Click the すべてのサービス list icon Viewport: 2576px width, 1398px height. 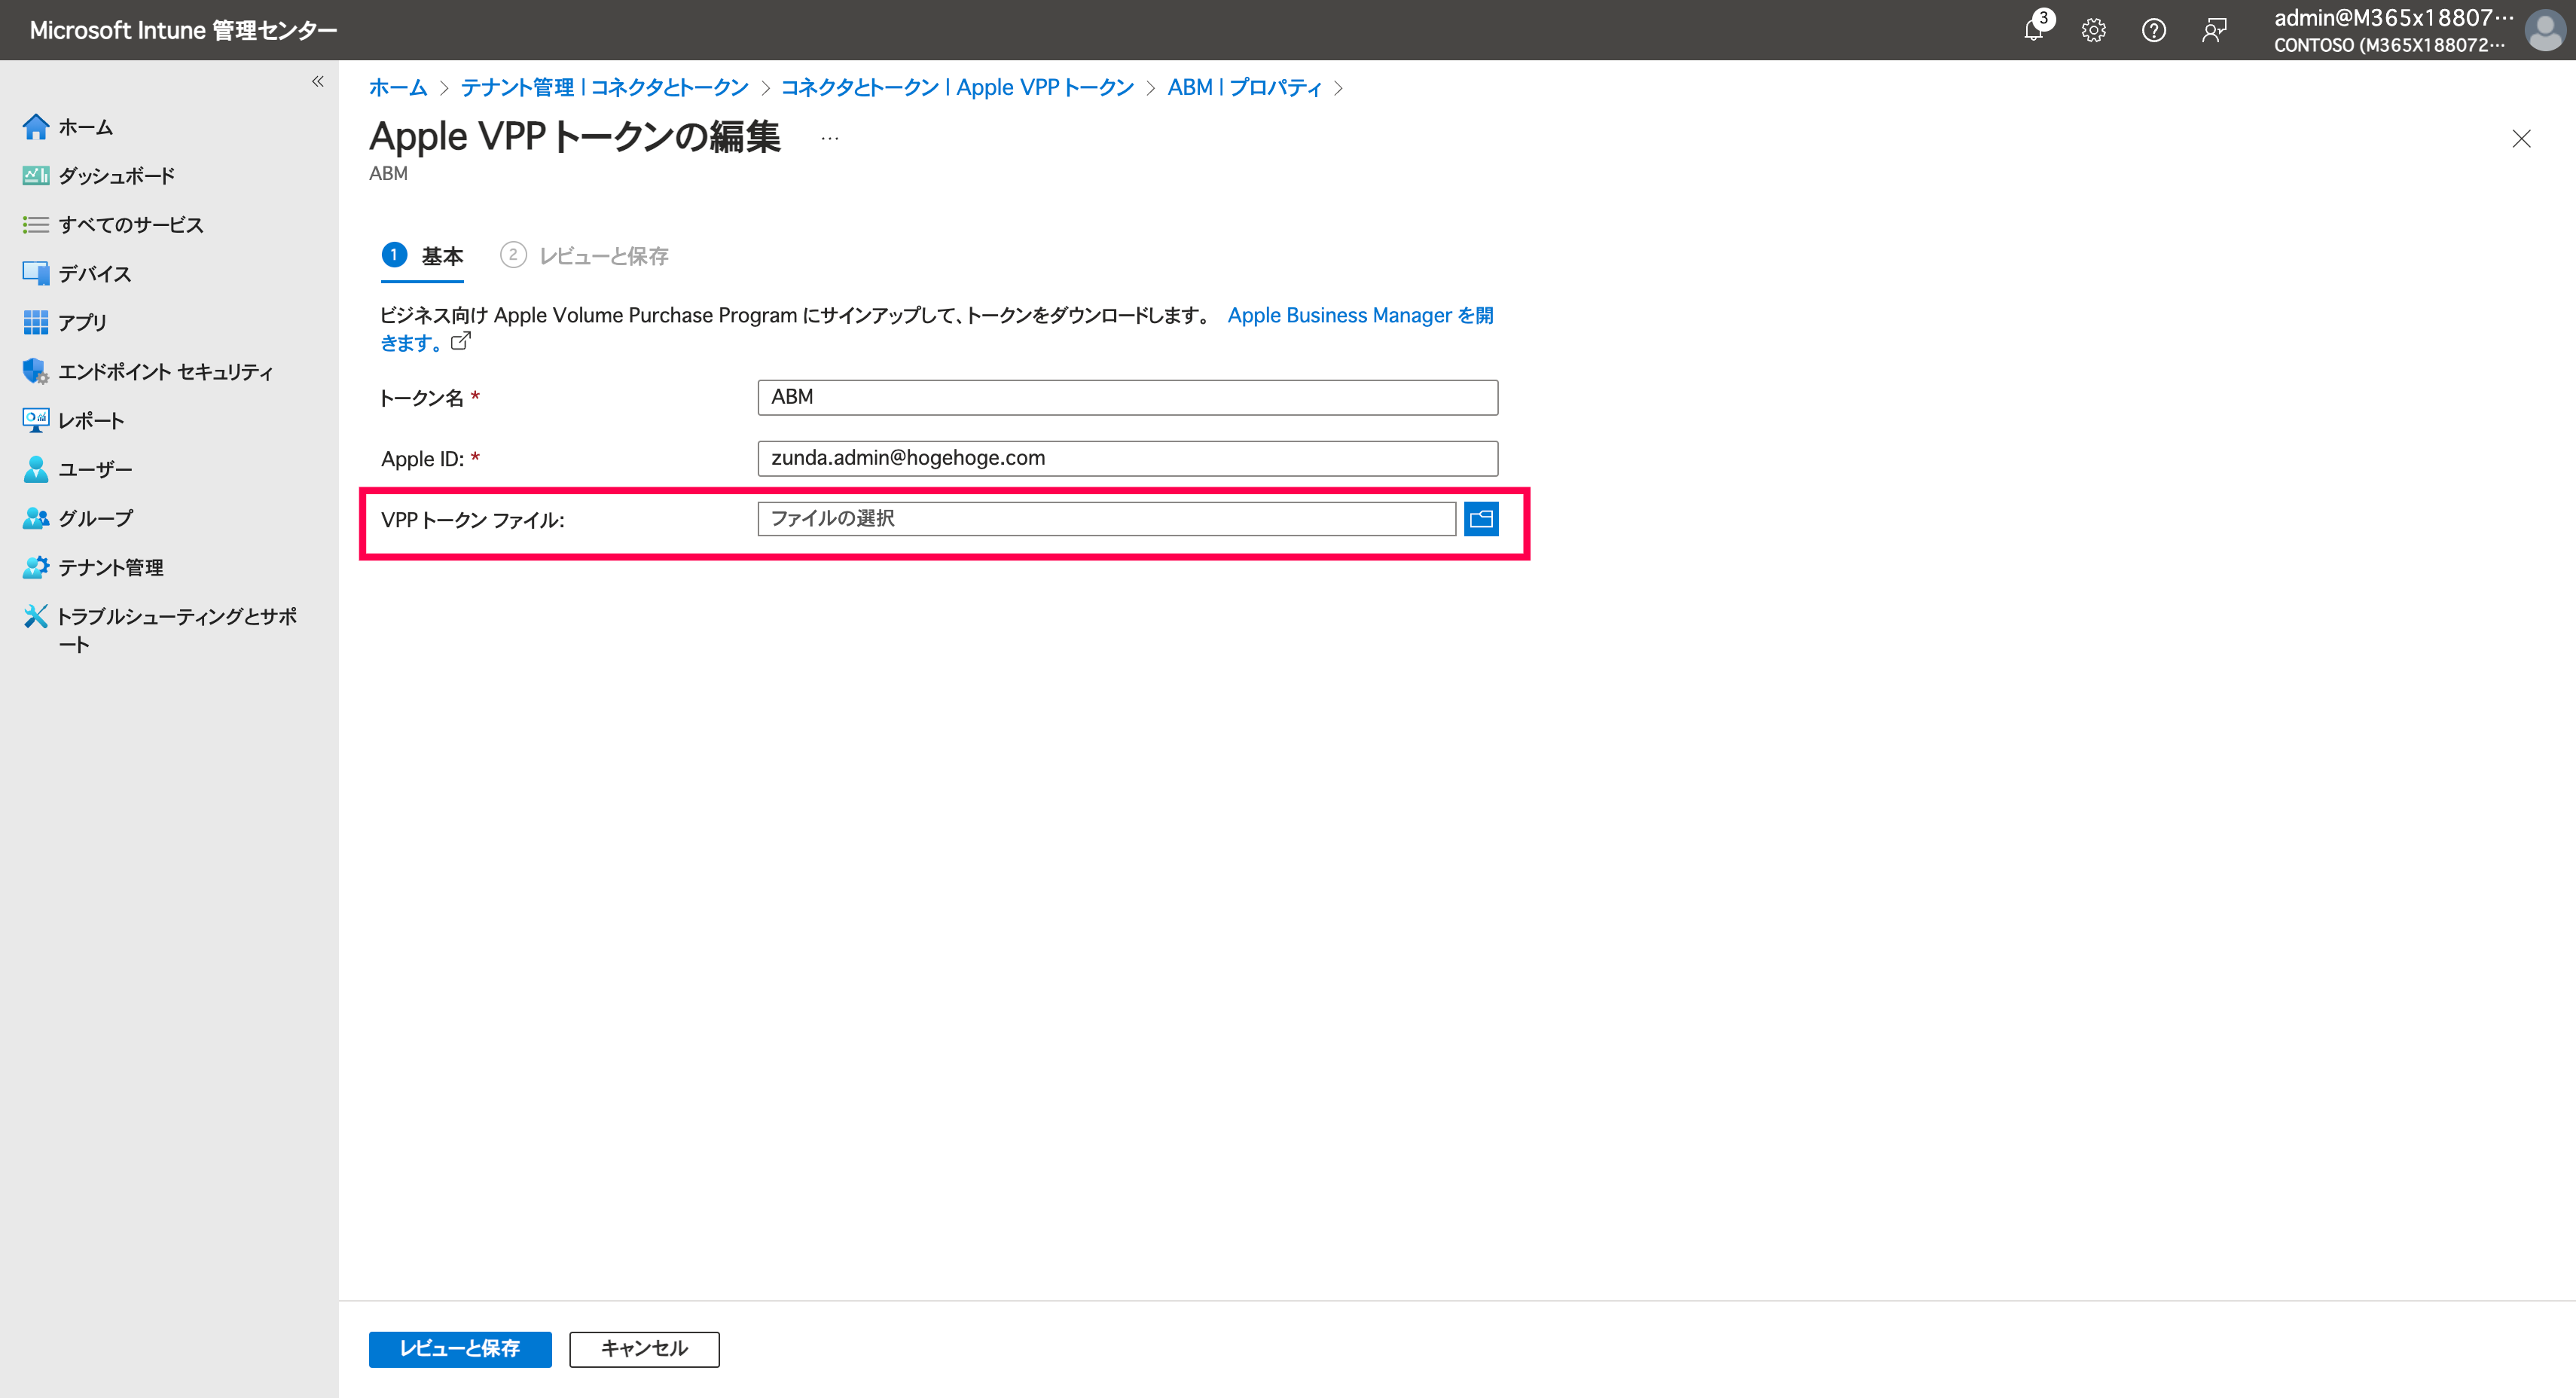click(35, 224)
